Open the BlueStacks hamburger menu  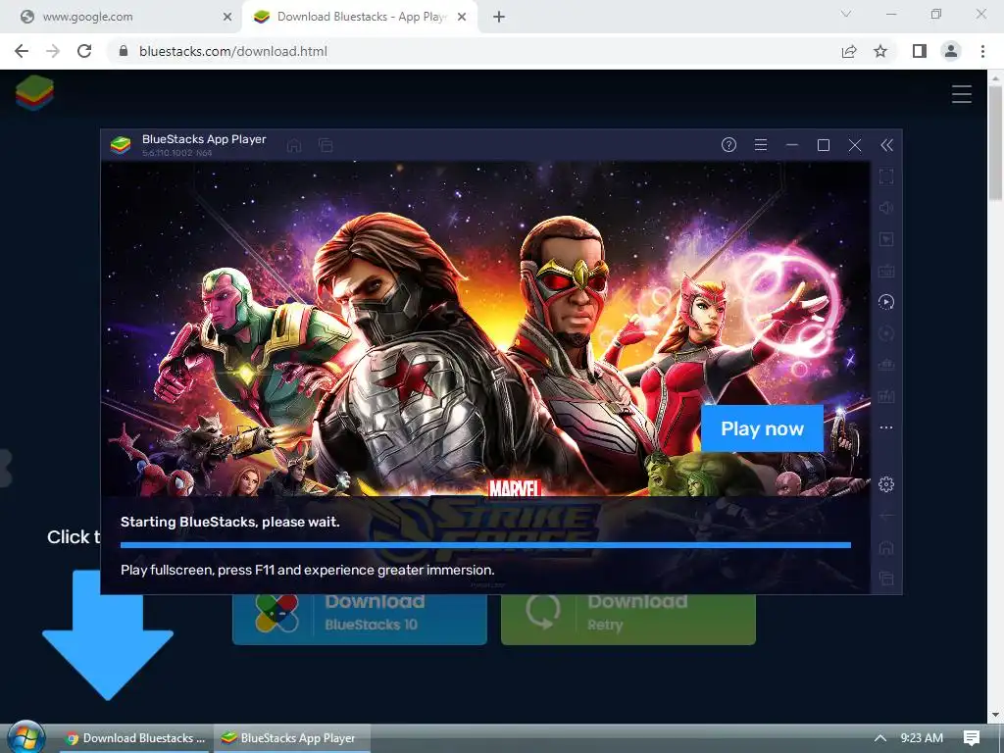pyautogui.click(x=761, y=145)
